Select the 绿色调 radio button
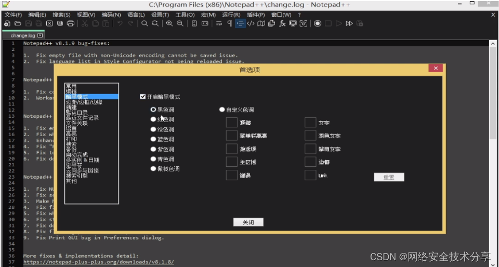 tap(153, 130)
